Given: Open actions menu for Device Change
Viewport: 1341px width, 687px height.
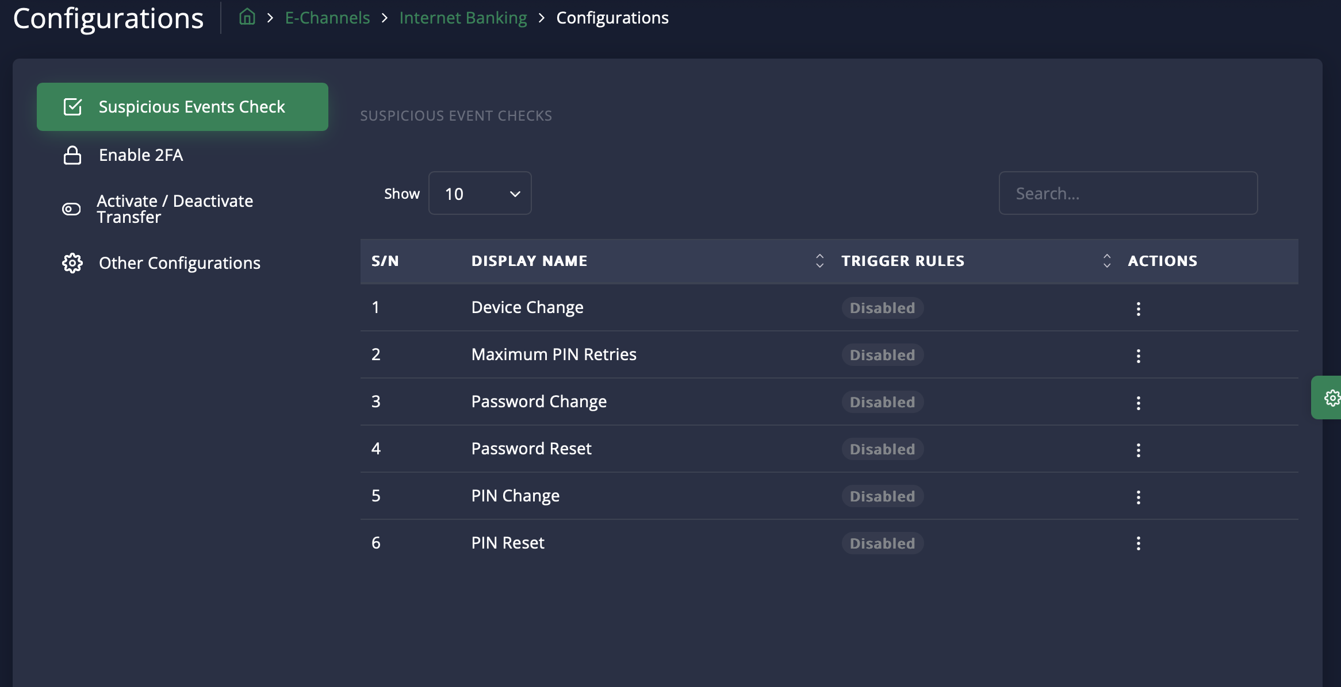Looking at the screenshot, I should pyautogui.click(x=1138, y=308).
